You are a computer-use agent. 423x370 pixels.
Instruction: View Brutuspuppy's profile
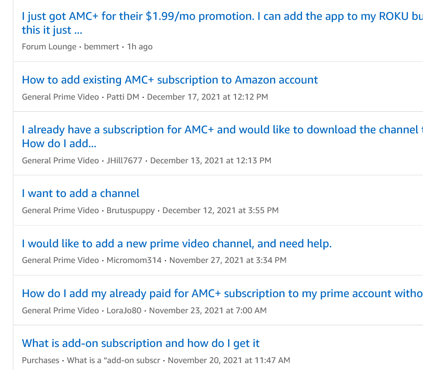(x=131, y=210)
